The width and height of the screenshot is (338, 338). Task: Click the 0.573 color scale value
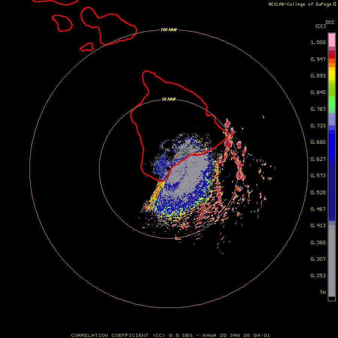318,176
